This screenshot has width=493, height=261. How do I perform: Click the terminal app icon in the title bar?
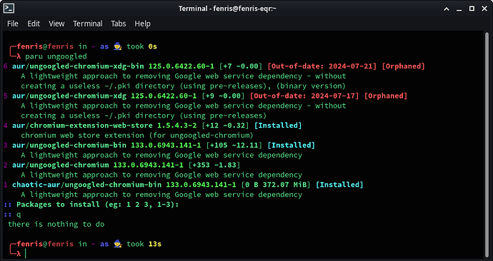(9, 9)
